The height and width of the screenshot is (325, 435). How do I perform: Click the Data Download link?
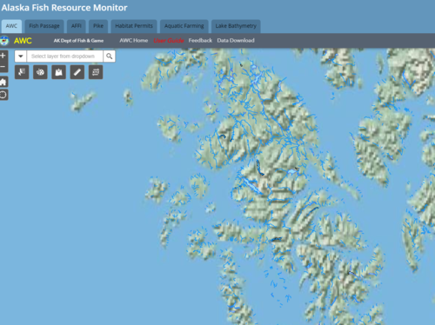(x=236, y=41)
